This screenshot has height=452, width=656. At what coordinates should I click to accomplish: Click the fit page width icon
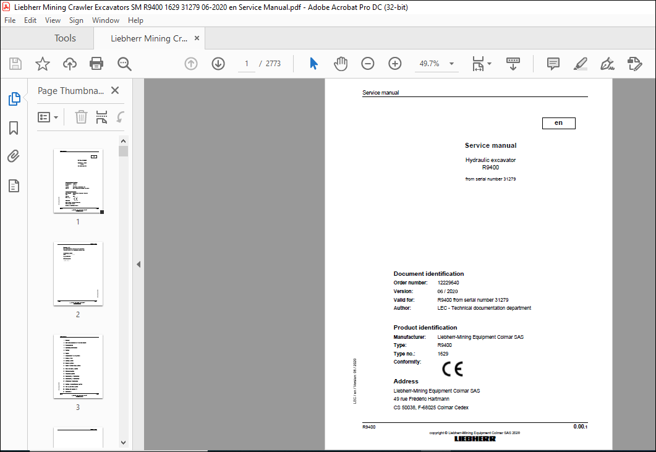478,64
